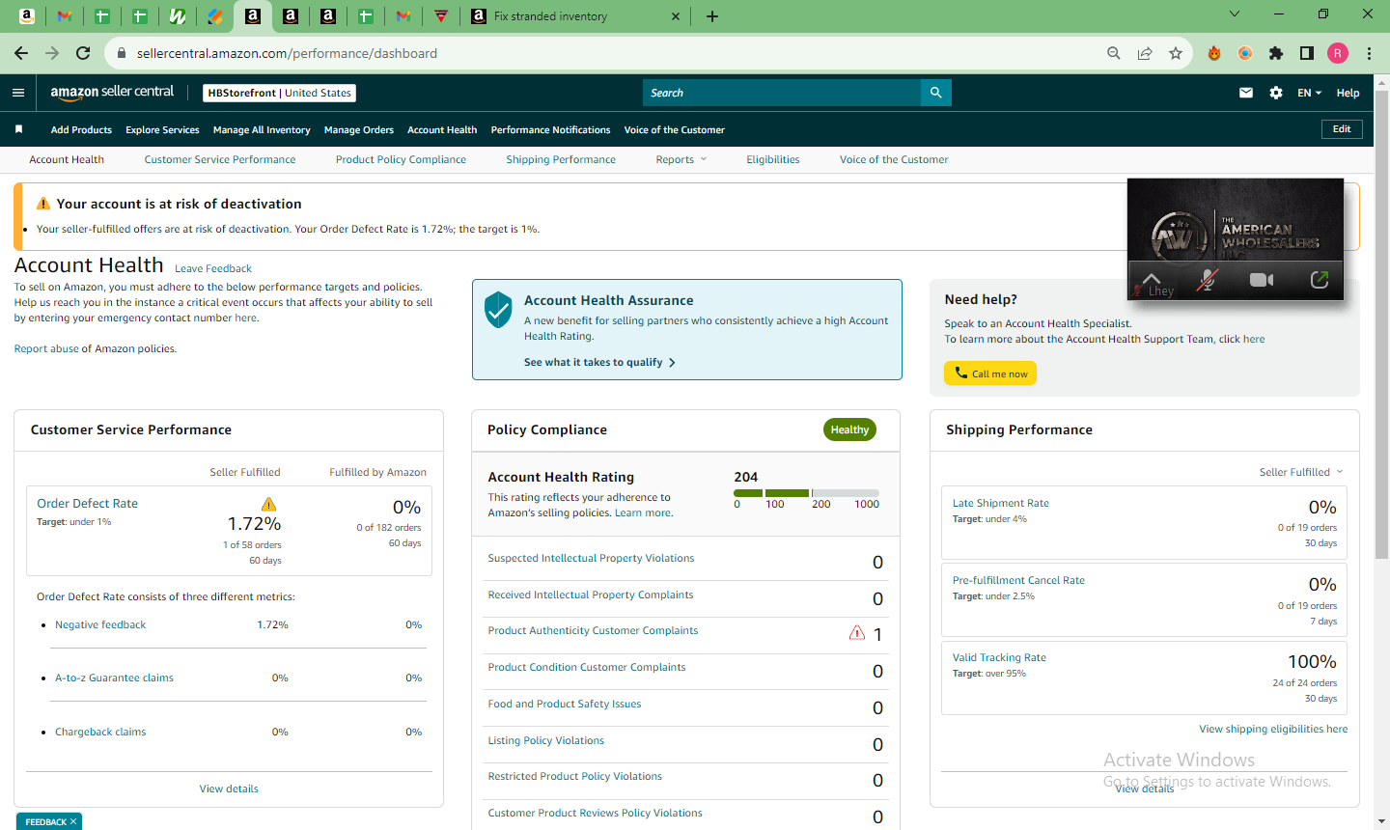Click View shipping eligibilities here

pos(1273,729)
